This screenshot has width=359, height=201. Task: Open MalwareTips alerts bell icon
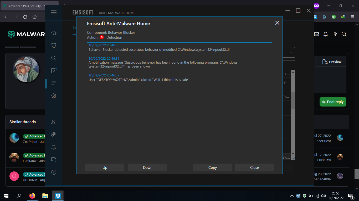click(326, 34)
